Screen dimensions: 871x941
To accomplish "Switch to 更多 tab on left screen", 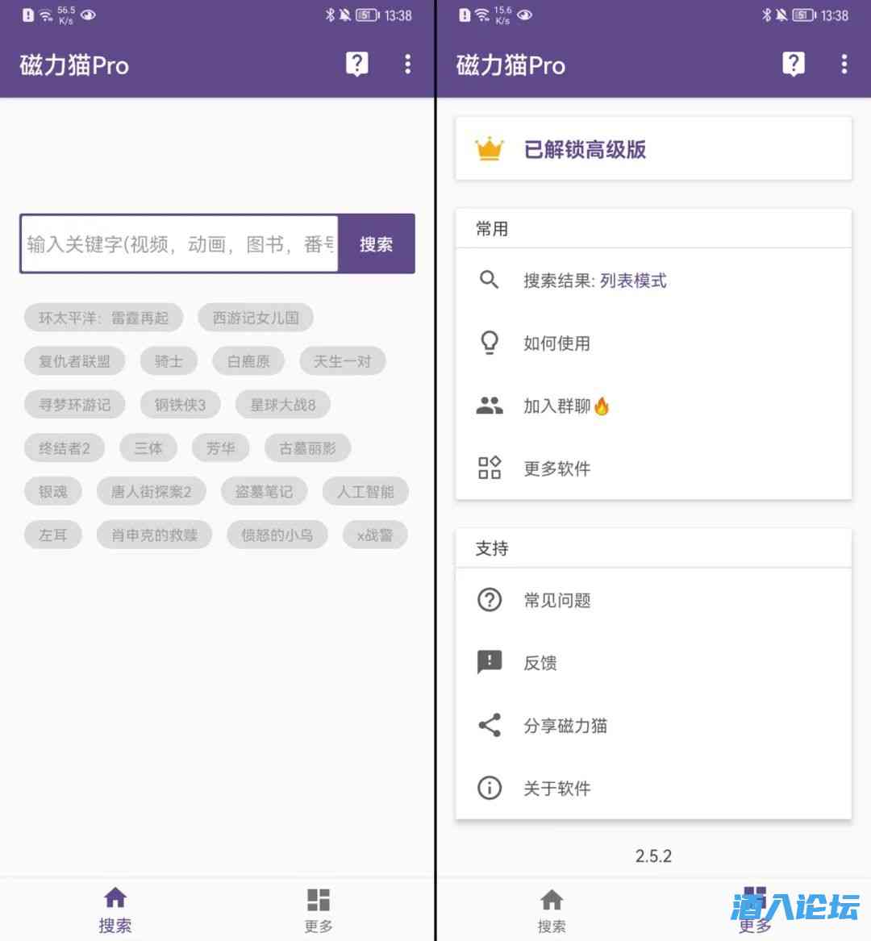I will [x=319, y=910].
